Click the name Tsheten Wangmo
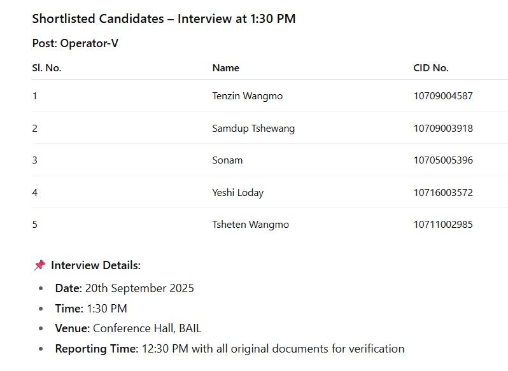Image resolution: width=508 pixels, height=371 pixels. click(250, 225)
